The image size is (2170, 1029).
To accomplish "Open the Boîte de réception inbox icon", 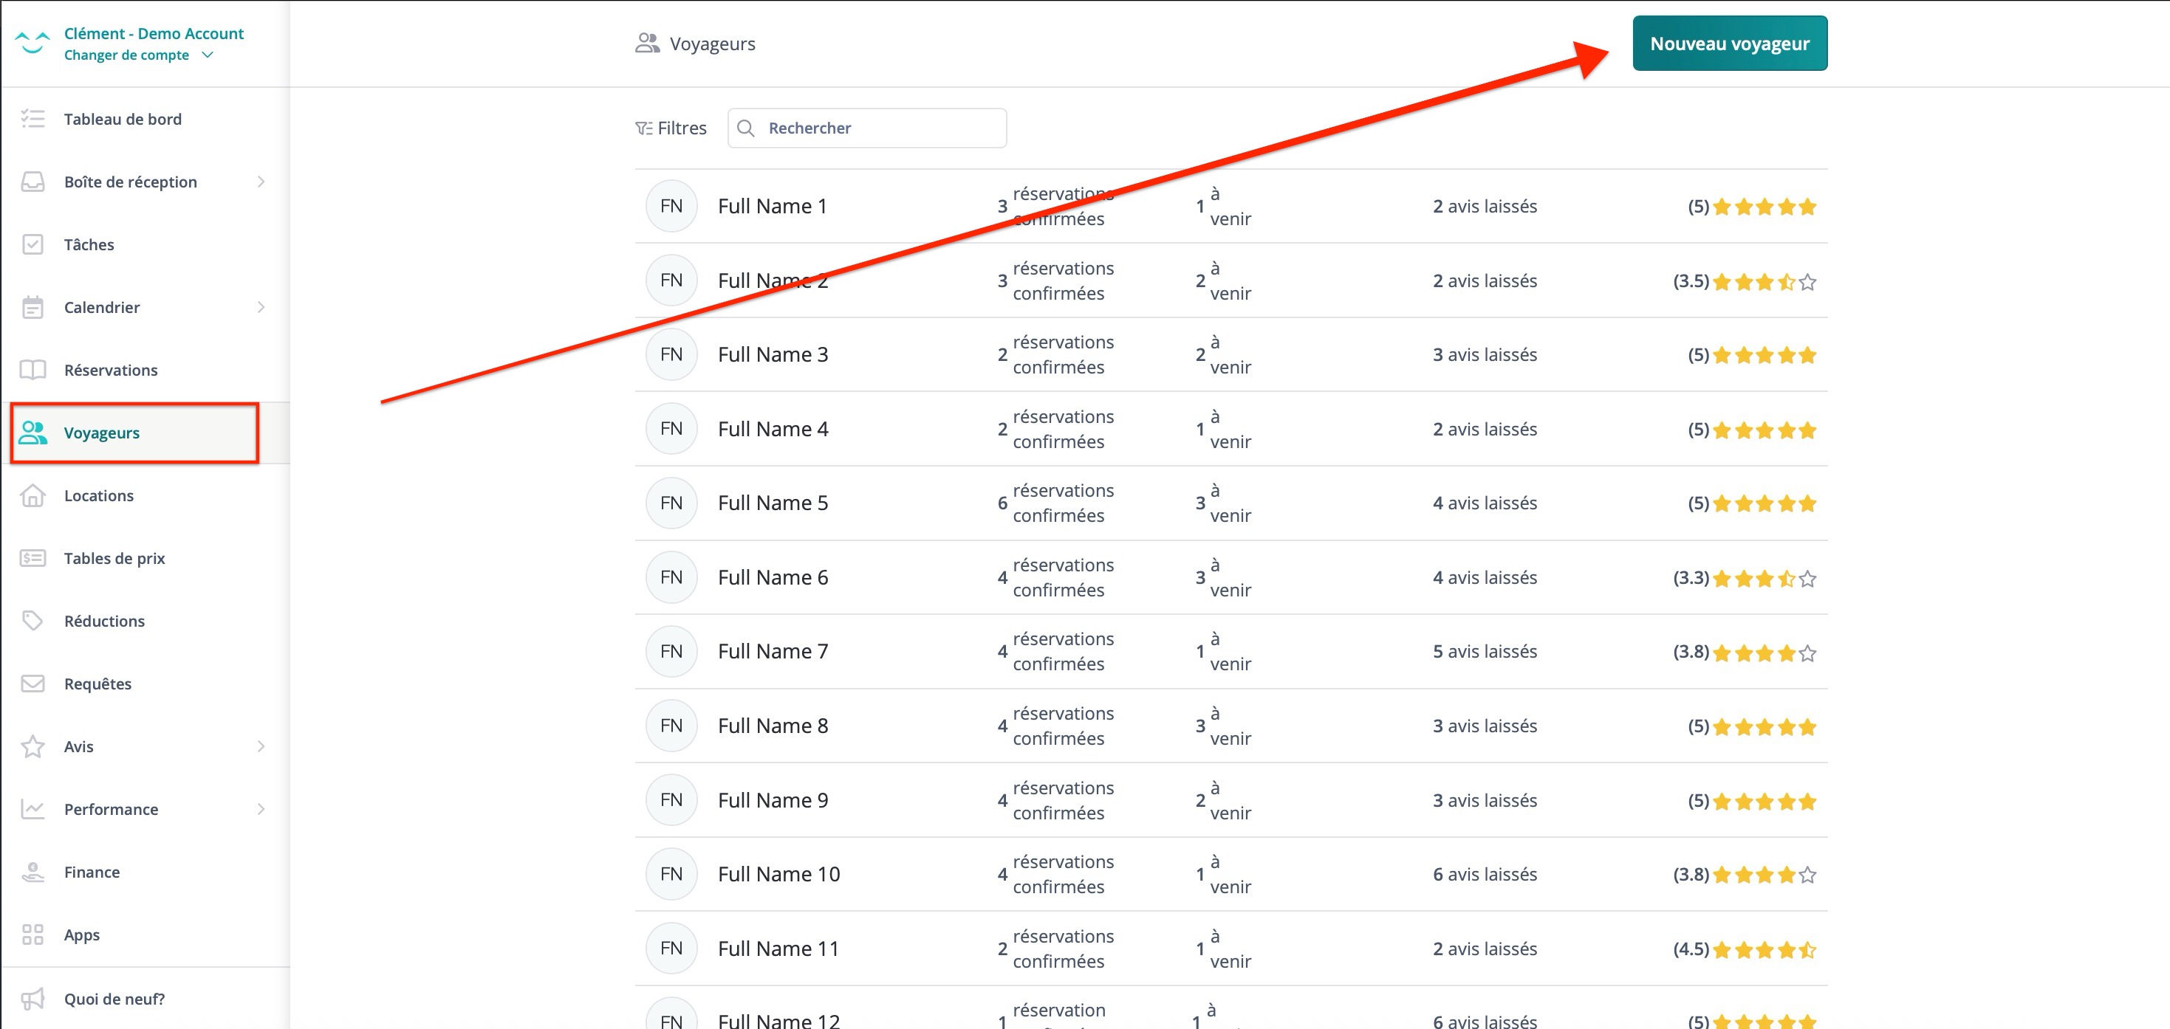I will click(x=32, y=182).
